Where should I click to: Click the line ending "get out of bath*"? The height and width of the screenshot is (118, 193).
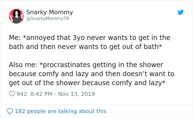tap(85, 47)
